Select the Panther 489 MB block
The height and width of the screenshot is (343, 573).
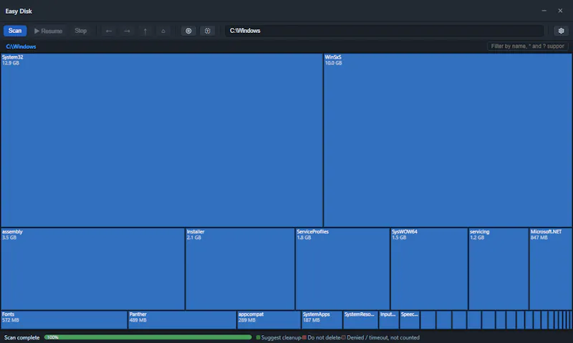[182, 319]
